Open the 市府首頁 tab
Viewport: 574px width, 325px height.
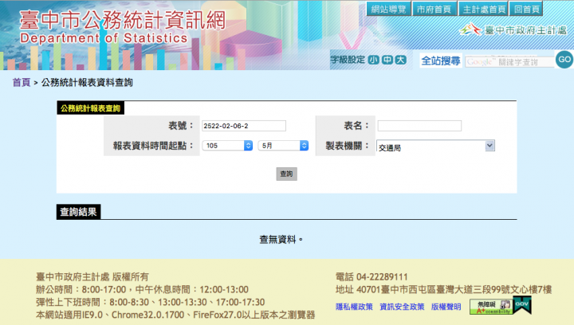(x=434, y=9)
